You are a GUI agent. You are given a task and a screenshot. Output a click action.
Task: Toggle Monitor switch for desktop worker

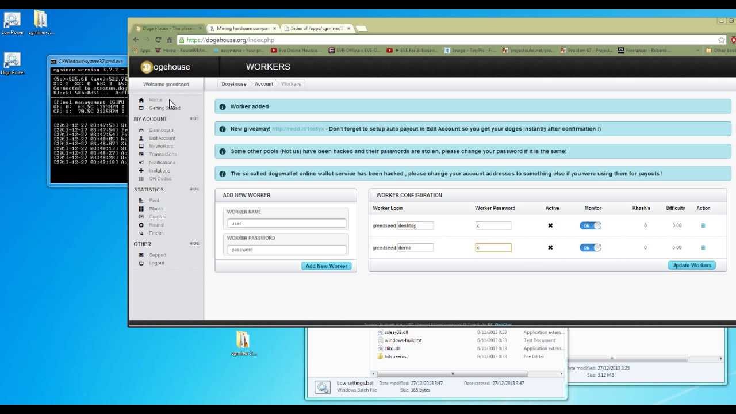[590, 225]
